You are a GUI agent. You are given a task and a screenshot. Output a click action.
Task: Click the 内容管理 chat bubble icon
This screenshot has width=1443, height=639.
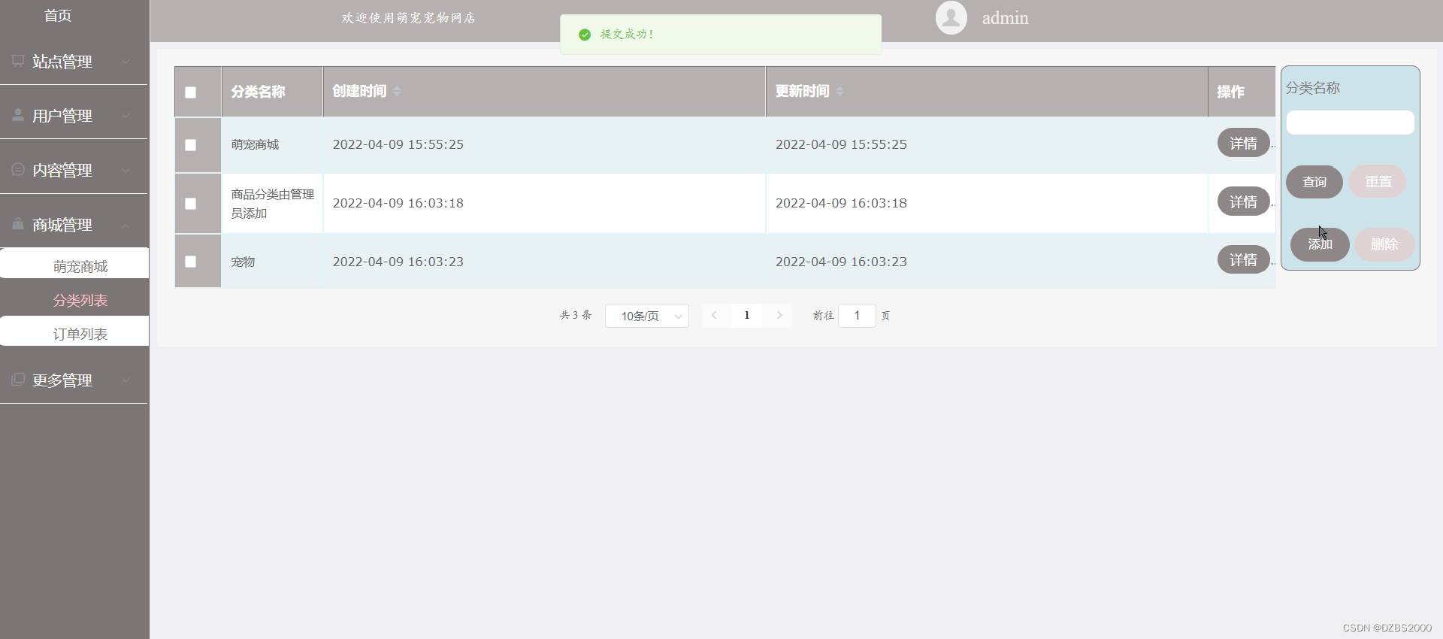(x=18, y=170)
